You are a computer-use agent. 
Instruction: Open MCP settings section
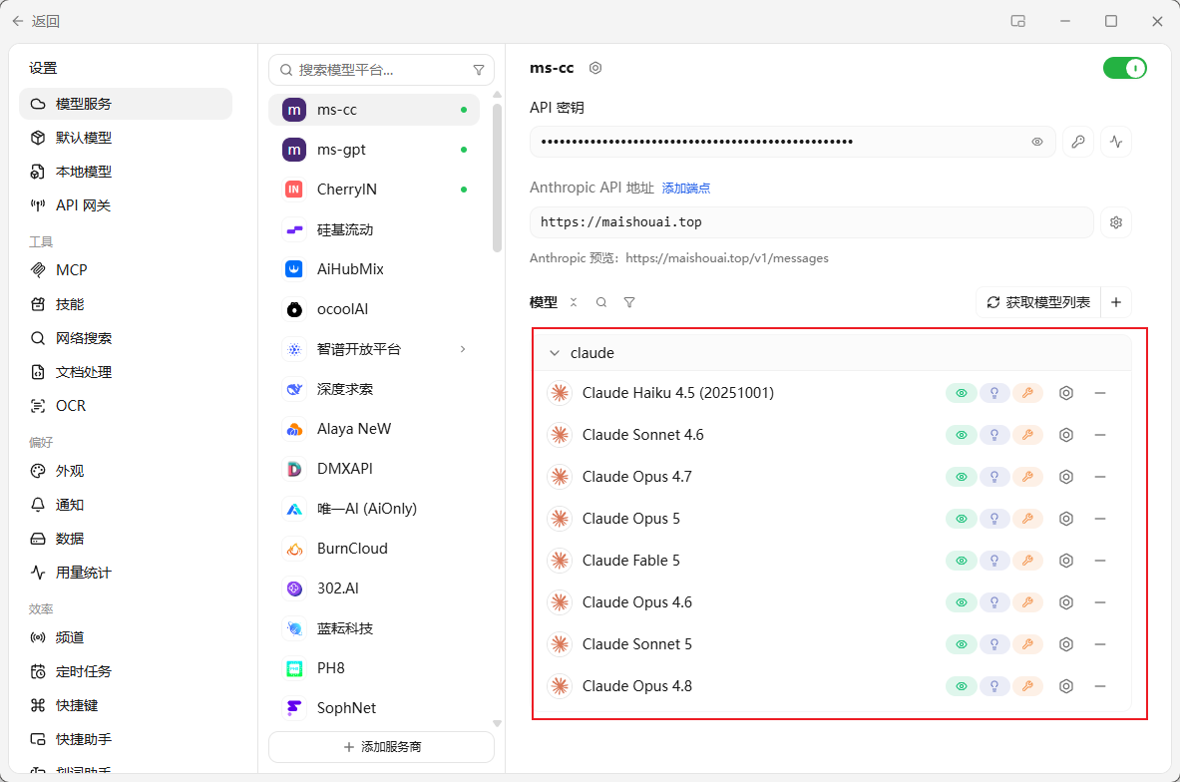(126, 270)
